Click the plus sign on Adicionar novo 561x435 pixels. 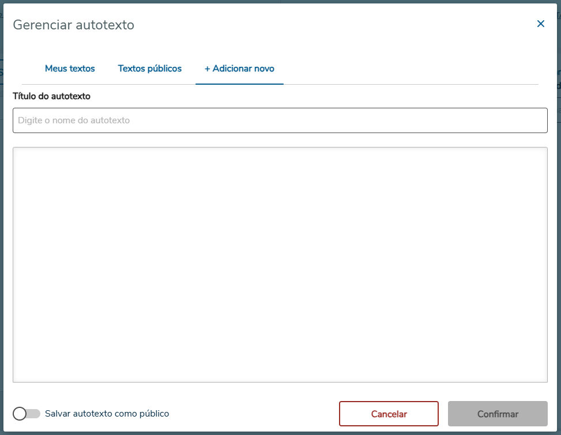pyautogui.click(x=208, y=69)
